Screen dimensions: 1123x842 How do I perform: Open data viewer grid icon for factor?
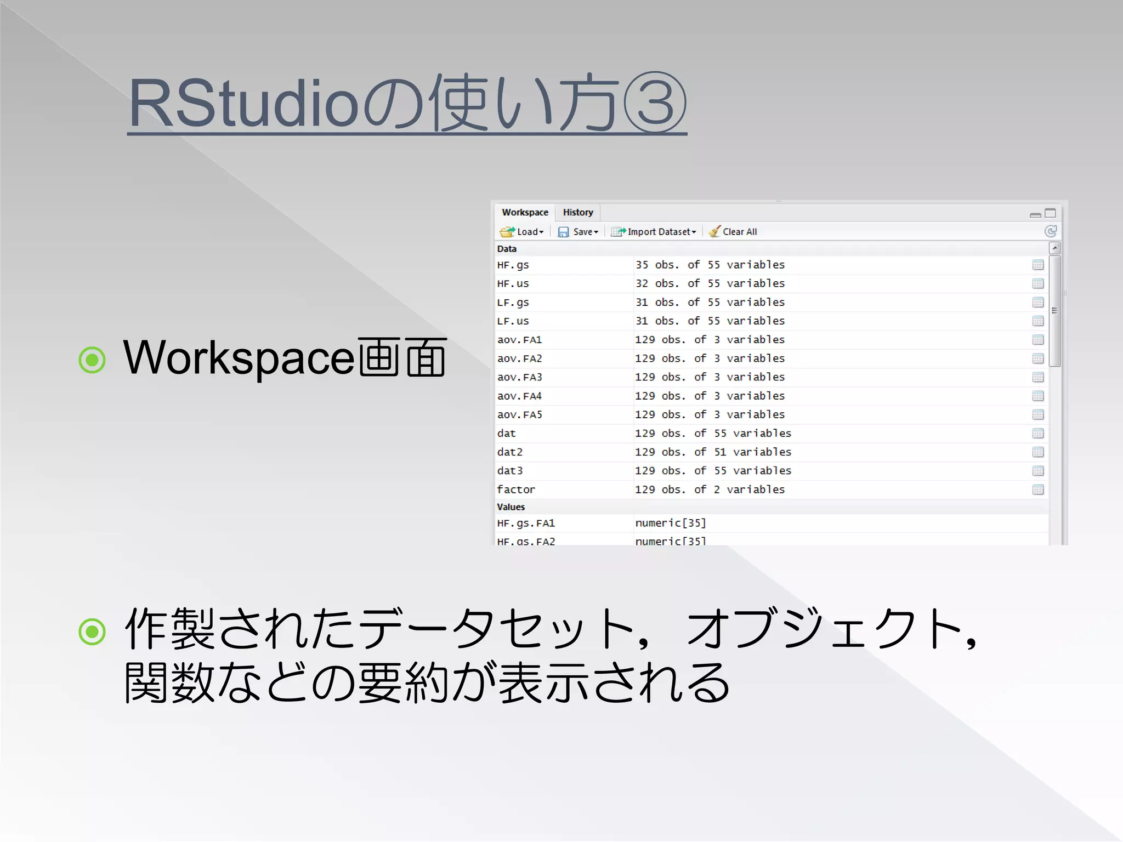(1037, 490)
